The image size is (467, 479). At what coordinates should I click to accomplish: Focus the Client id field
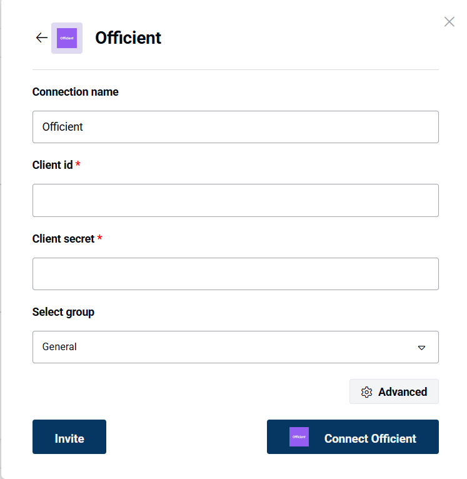click(x=236, y=200)
